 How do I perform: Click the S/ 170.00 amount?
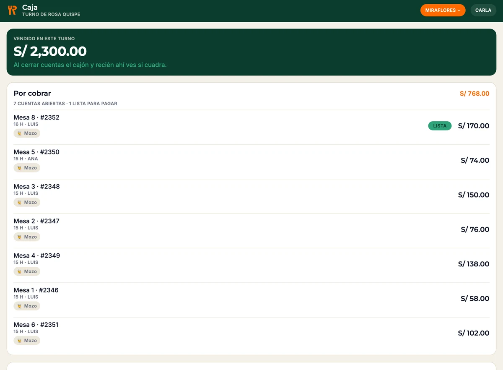pos(474,126)
